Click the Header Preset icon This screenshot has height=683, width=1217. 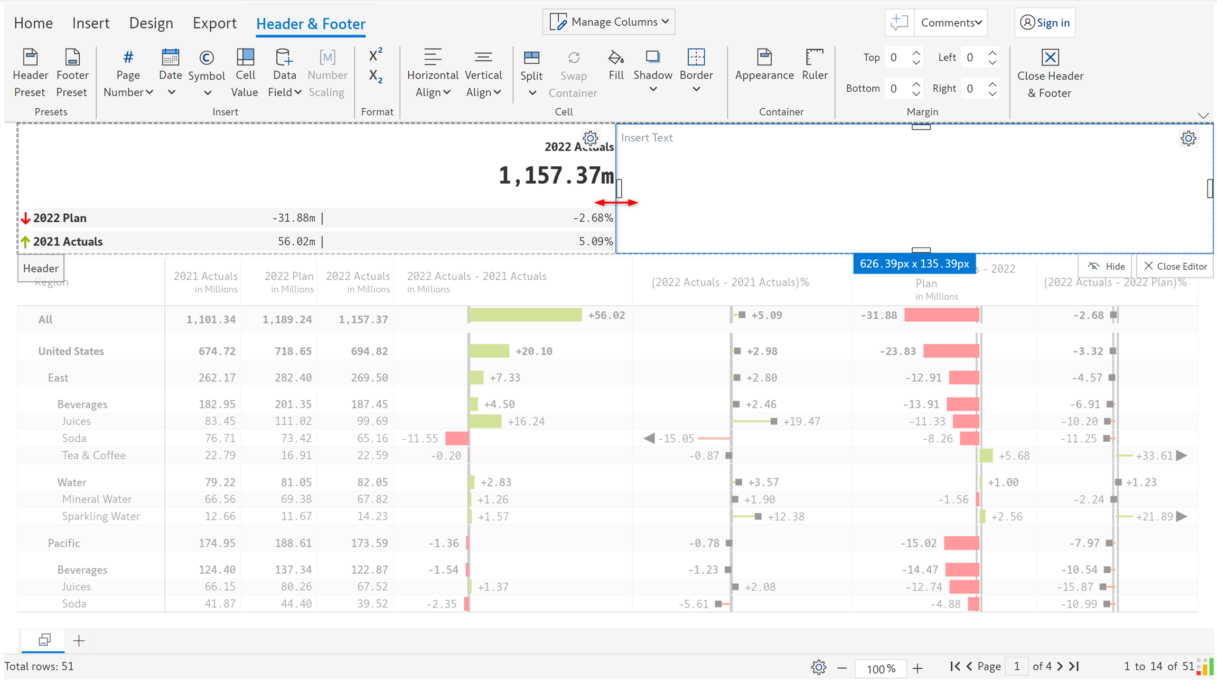click(30, 58)
